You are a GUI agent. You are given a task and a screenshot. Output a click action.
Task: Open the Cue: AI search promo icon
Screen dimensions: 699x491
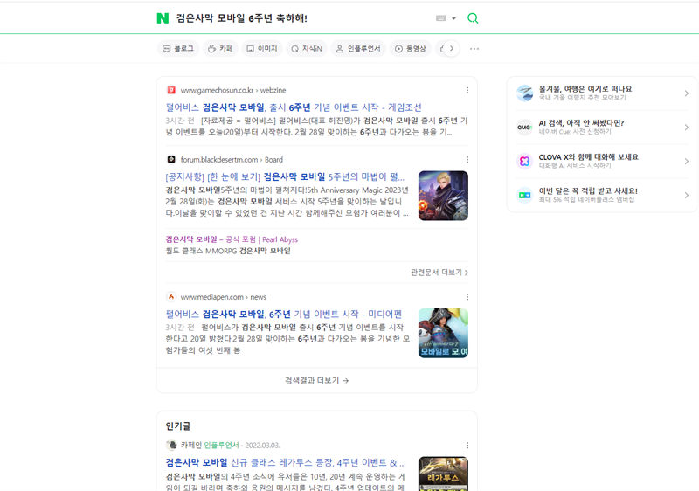(x=524, y=128)
